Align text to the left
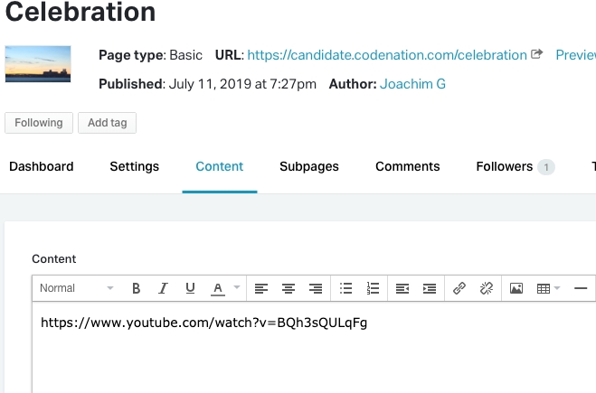The height and width of the screenshot is (393, 596). tap(260, 288)
